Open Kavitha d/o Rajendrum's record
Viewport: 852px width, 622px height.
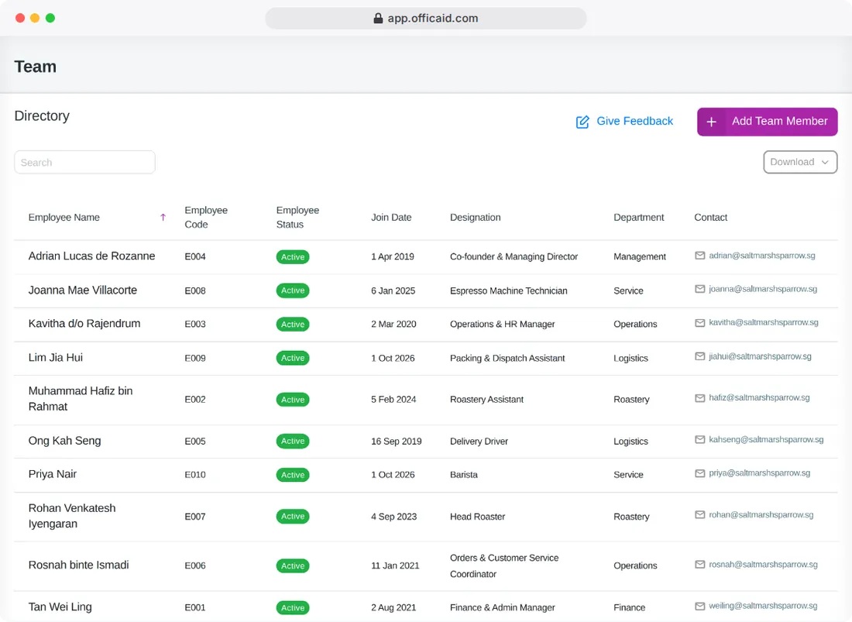(x=84, y=324)
